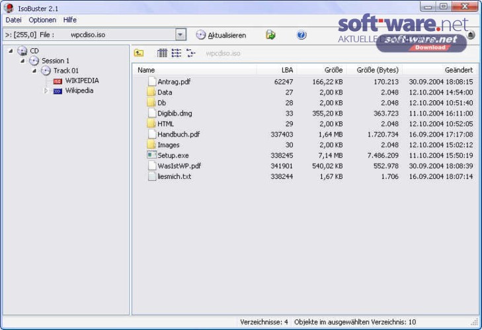Click the Track 01 disc icon
This screenshot has height=330, width=482.
(46, 71)
